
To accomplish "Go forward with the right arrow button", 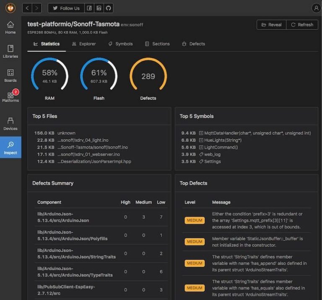I will click(x=37, y=8).
